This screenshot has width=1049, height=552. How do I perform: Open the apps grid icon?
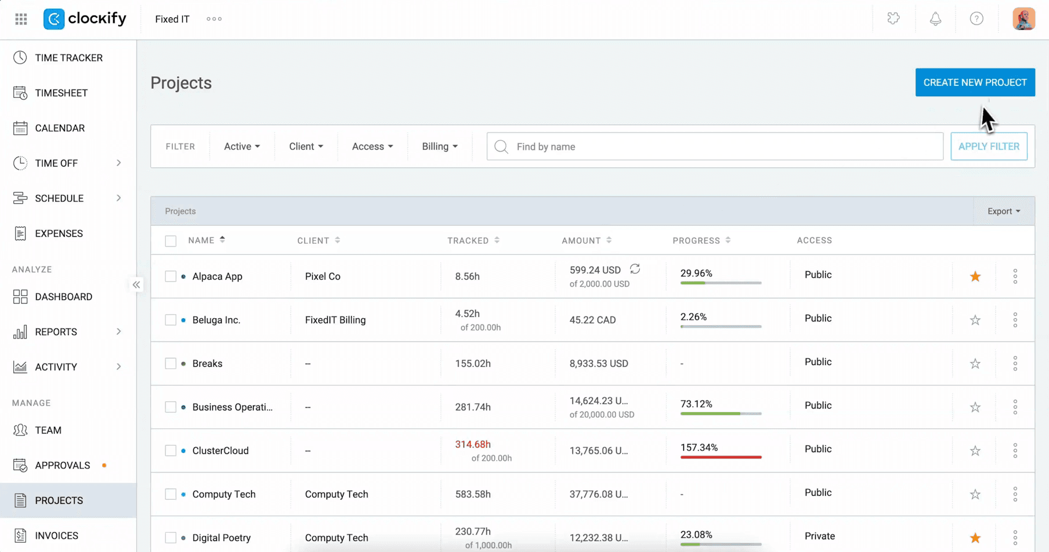[x=21, y=19]
